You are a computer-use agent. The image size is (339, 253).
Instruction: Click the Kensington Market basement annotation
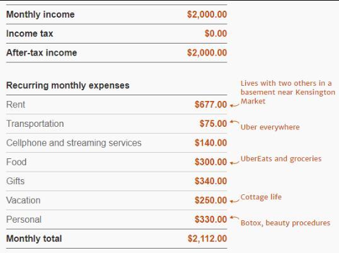(288, 92)
